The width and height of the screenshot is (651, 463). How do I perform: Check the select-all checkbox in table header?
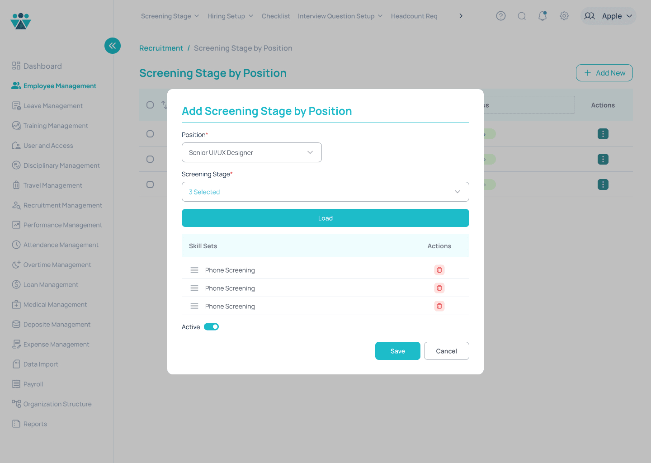[x=150, y=105]
